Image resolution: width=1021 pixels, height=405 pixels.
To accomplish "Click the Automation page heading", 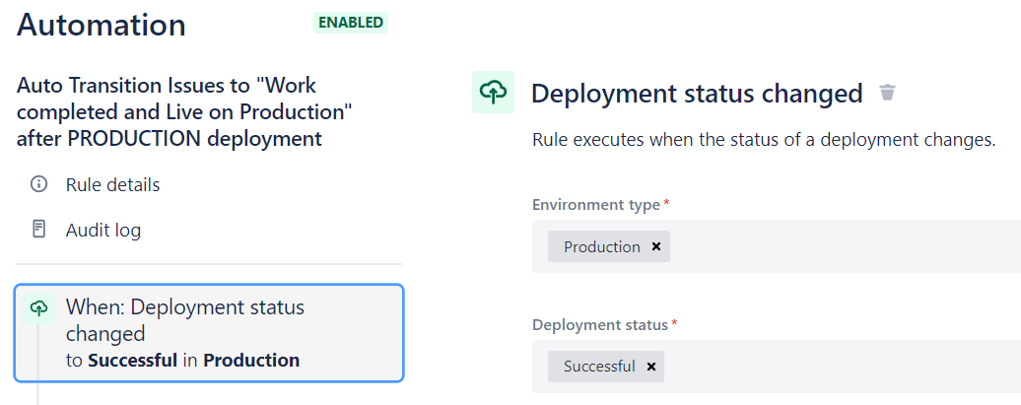I will coord(102,25).
